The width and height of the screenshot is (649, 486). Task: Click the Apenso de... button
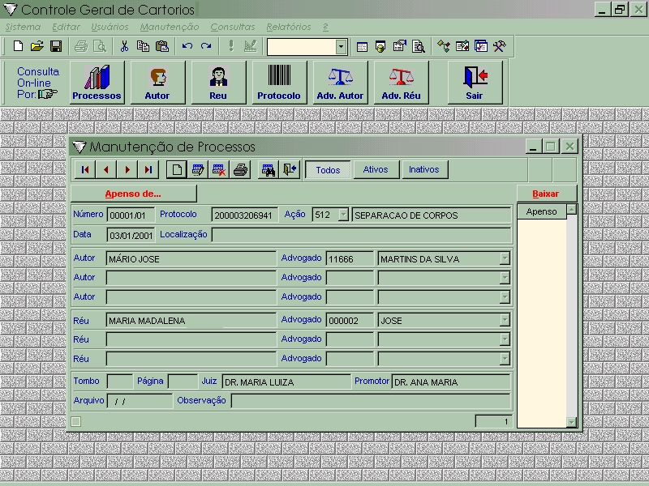[133, 194]
